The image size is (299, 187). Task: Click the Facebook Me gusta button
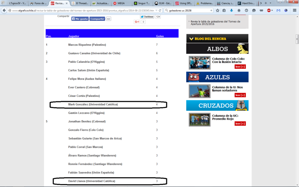[80, 19]
